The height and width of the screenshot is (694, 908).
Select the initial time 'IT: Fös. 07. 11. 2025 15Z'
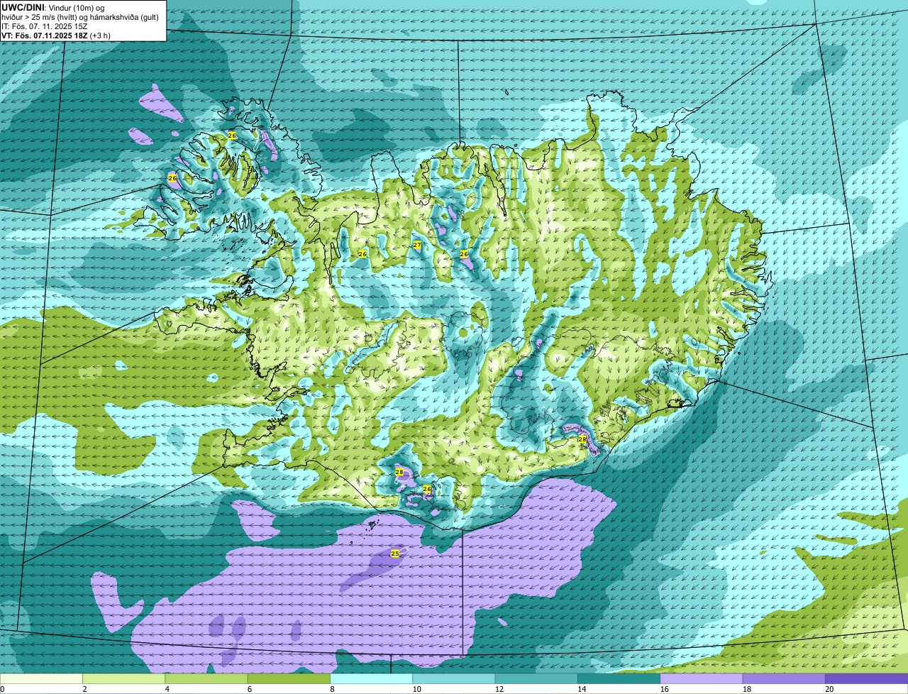point(45,26)
